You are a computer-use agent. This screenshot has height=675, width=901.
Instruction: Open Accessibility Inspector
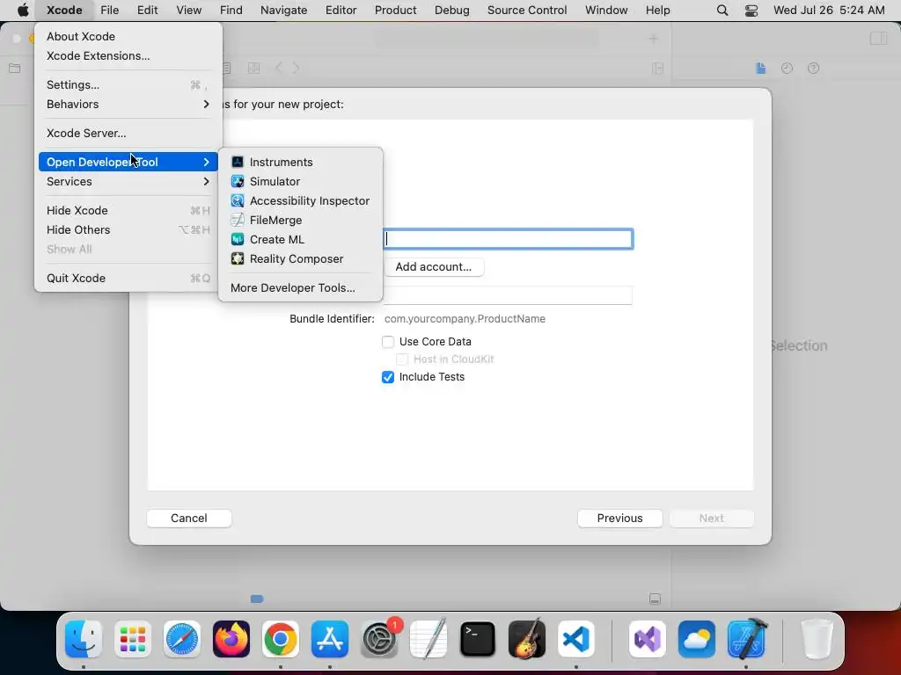click(x=300, y=201)
